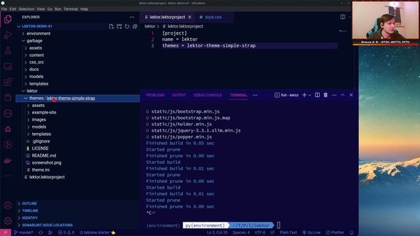Image resolution: width=420 pixels, height=236 pixels.
Task: Expand the OUTLINE section
Action: pyautogui.click(x=29, y=204)
